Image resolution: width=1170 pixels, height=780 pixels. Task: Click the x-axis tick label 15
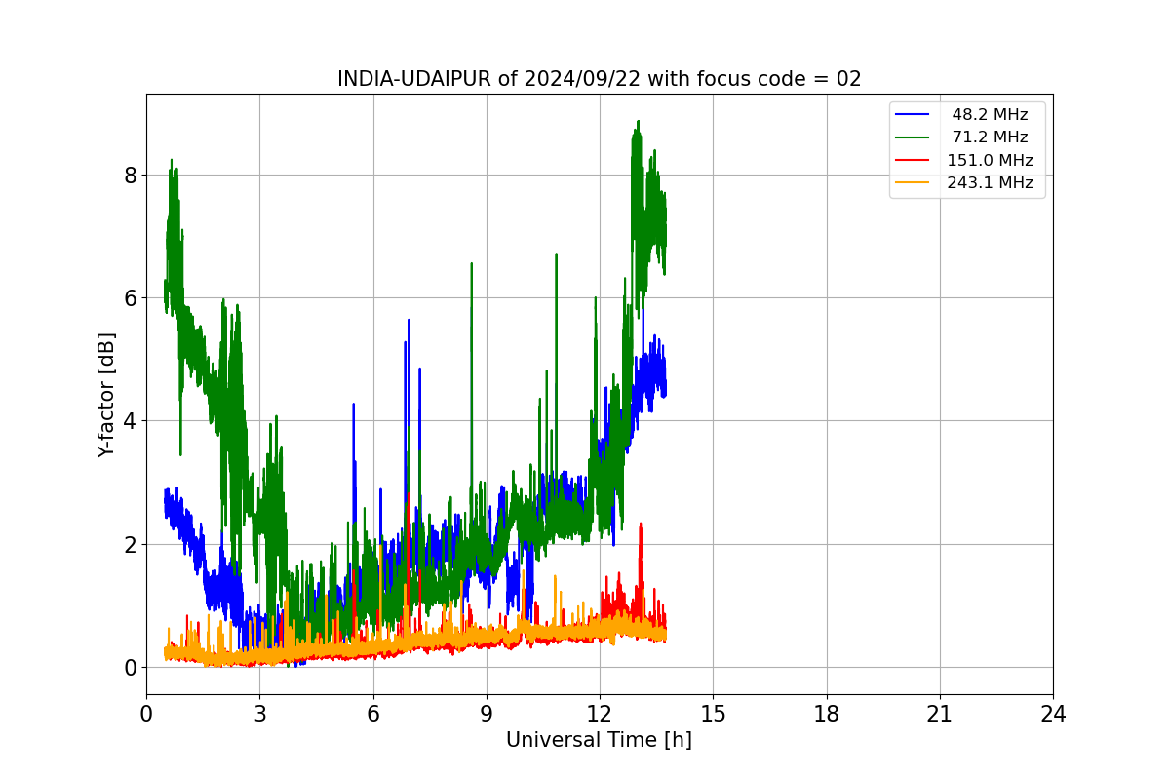(x=713, y=714)
